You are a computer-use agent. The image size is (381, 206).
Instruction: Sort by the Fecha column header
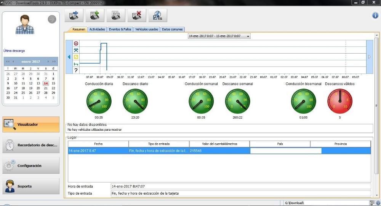(x=98, y=144)
